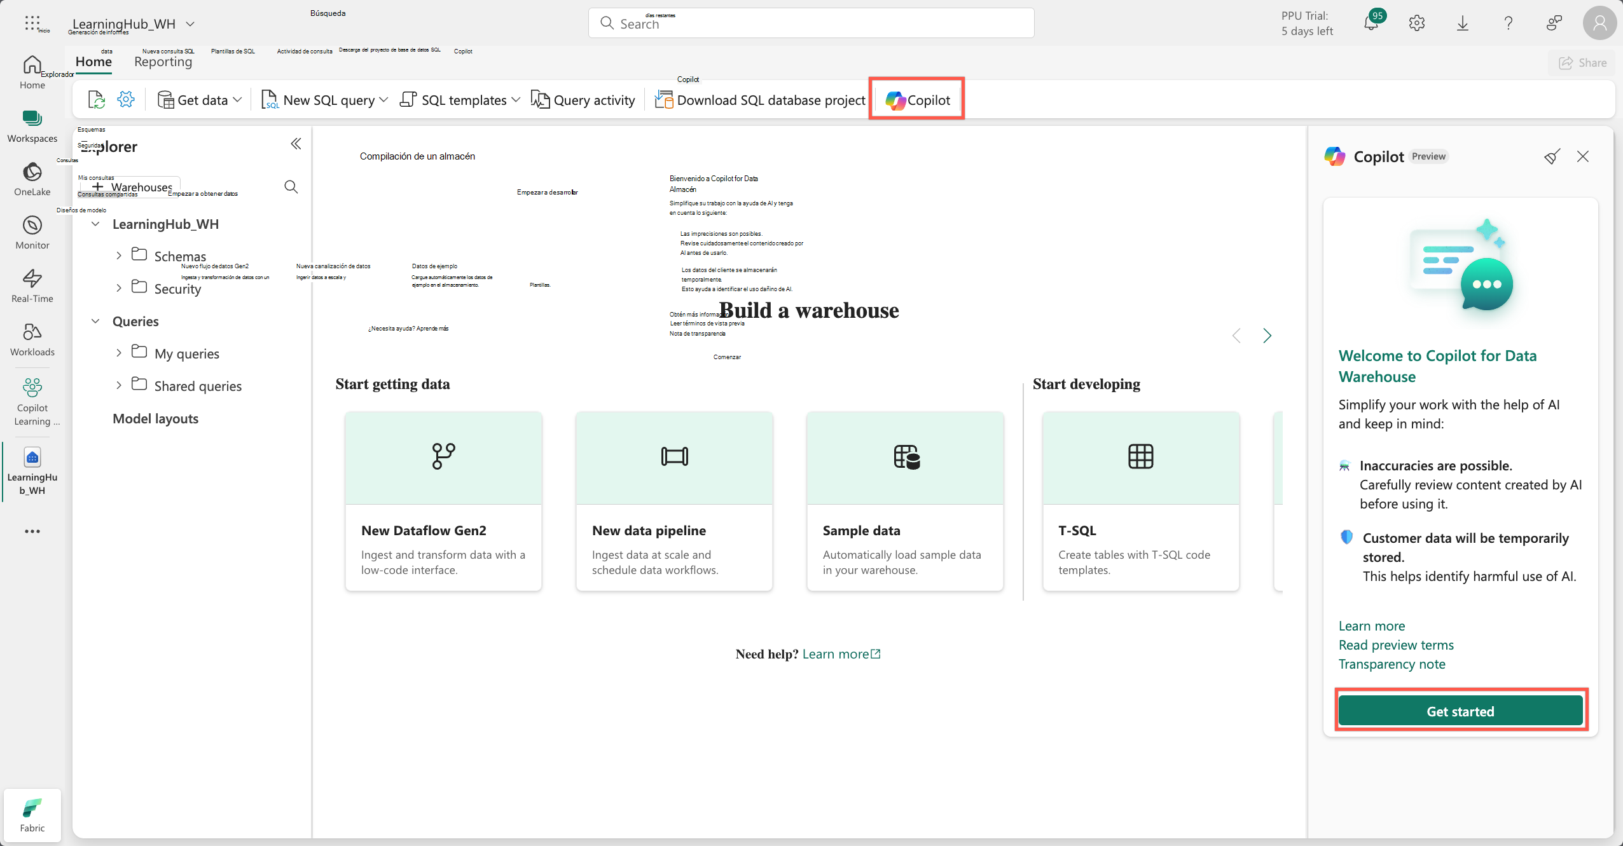Screen dimensions: 1623x846
Task: Switch to the Reporting tab
Action: [x=163, y=62]
